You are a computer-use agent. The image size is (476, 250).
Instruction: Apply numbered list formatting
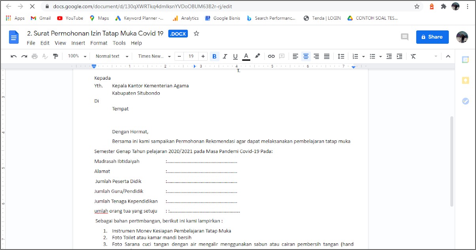[x=355, y=56]
